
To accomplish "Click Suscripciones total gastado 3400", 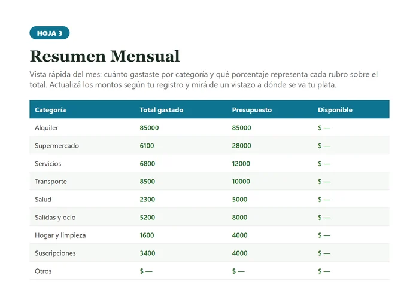I will [147, 253].
